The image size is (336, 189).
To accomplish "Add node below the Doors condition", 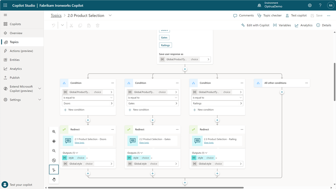I will 88,120.
